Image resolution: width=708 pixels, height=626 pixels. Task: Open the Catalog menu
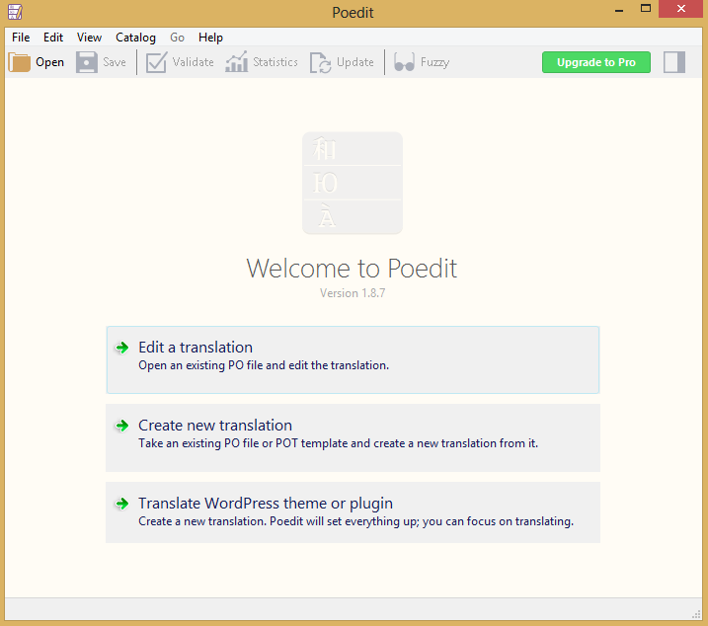coord(135,38)
